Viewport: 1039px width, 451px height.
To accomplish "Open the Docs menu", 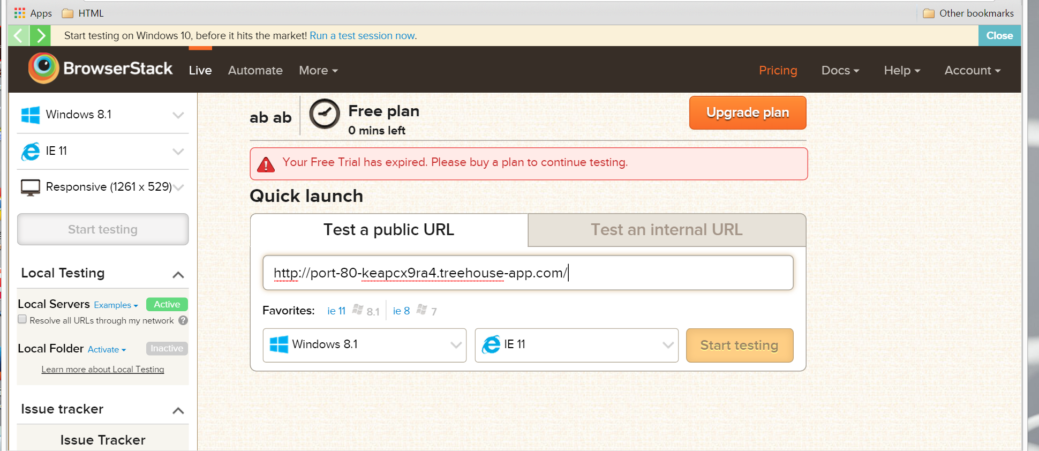I will 840,70.
